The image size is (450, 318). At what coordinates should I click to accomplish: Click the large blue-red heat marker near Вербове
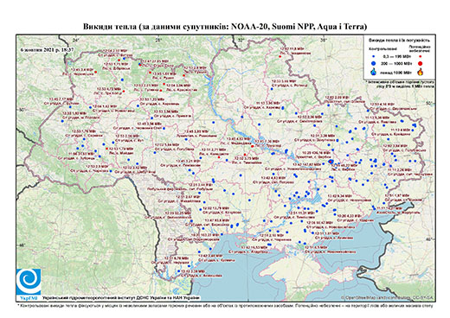(x=331, y=162)
